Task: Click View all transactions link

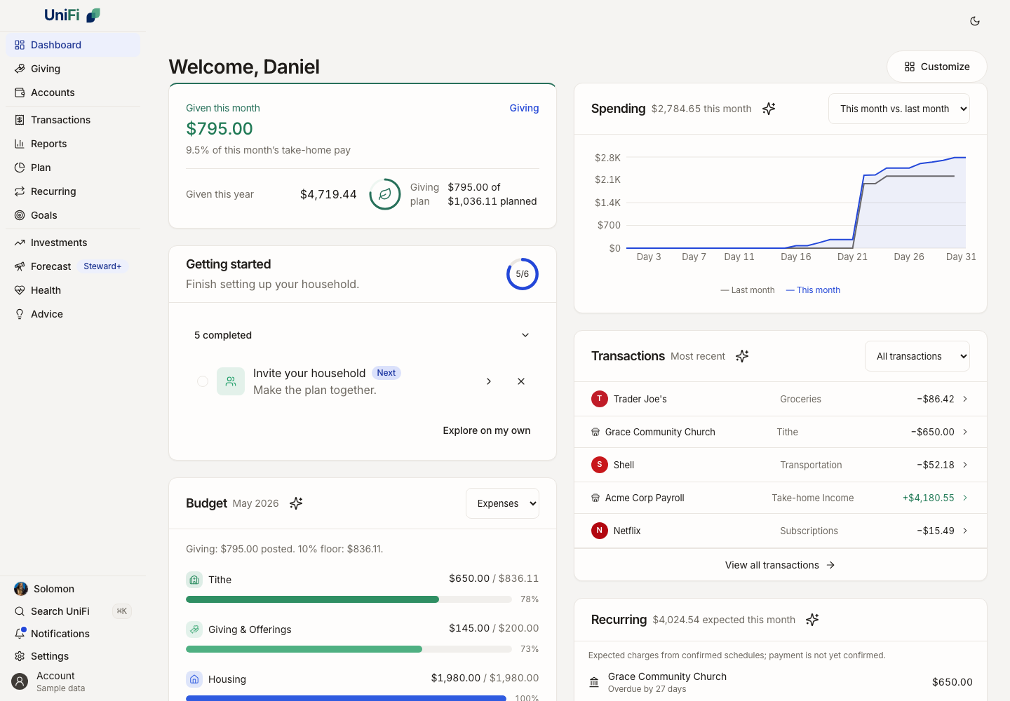Action: pyautogui.click(x=780, y=565)
